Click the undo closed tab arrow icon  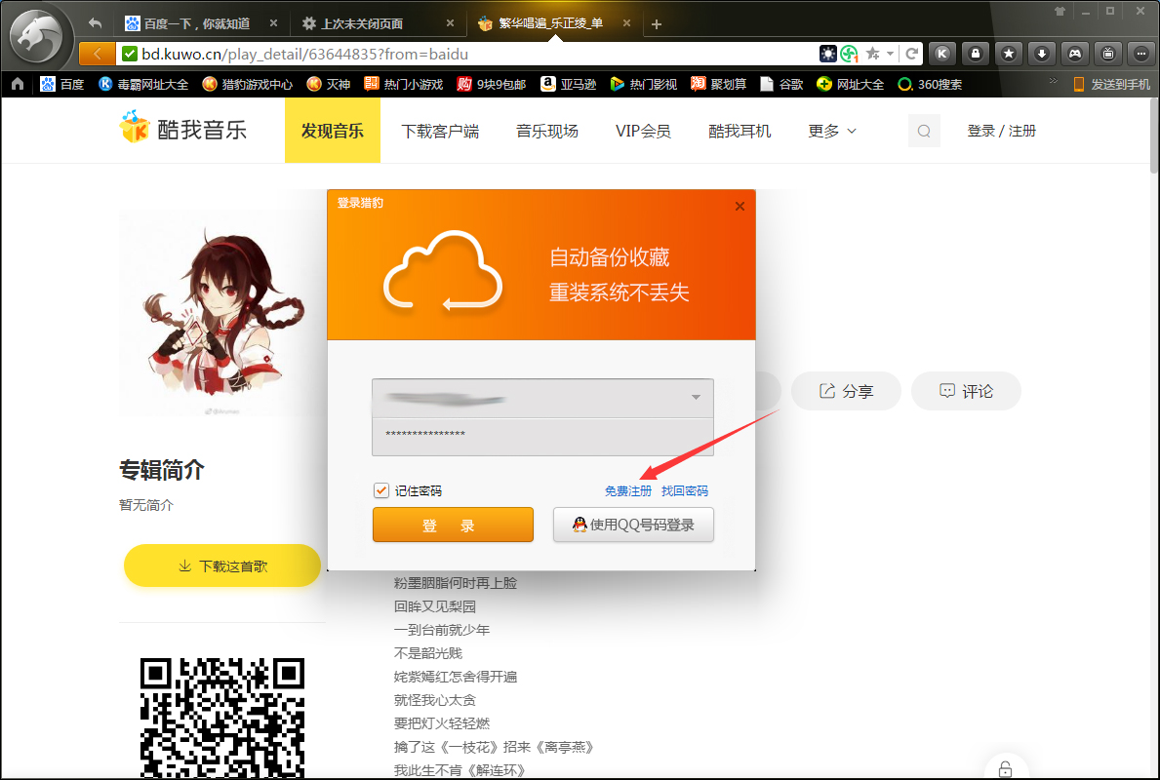coord(95,23)
